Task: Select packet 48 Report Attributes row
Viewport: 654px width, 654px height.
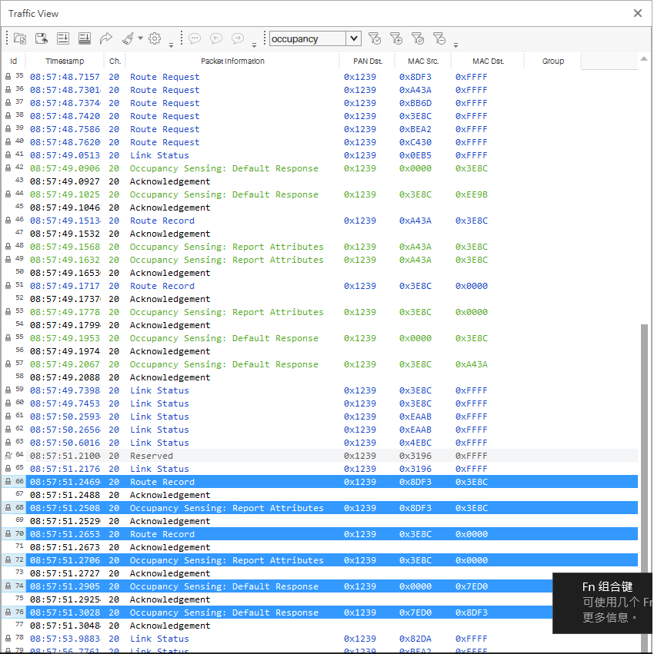Action: (319, 247)
